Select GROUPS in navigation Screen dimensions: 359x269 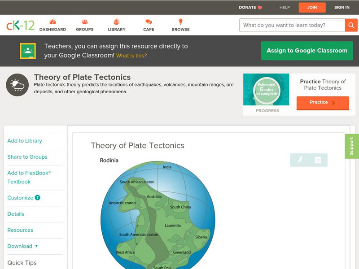click(x=85, y=30)
